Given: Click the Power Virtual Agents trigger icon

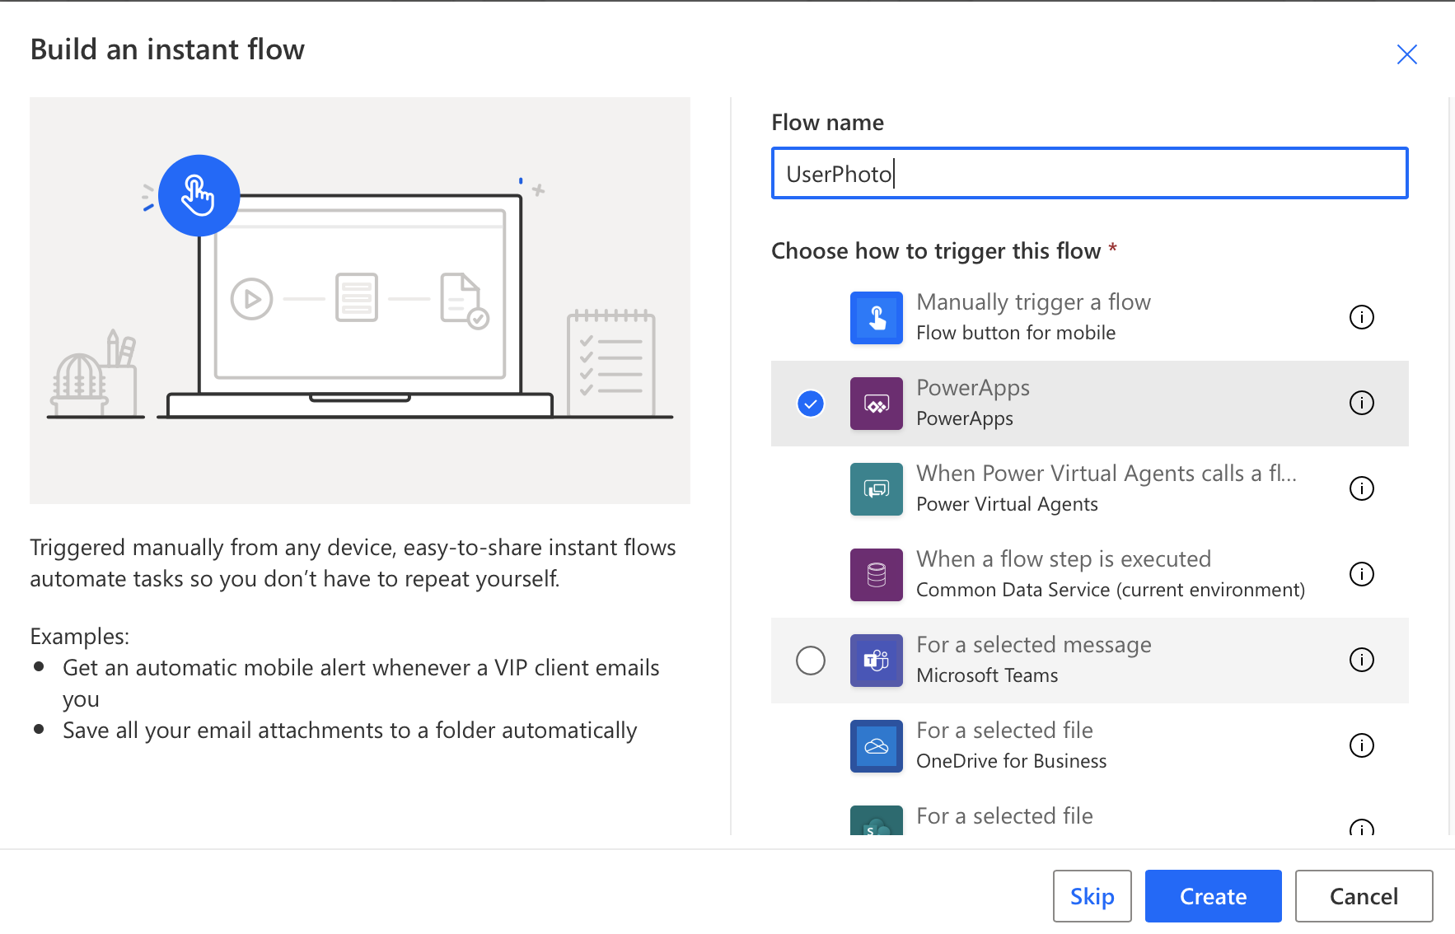Looking at the screenshot, I should 877,489.
